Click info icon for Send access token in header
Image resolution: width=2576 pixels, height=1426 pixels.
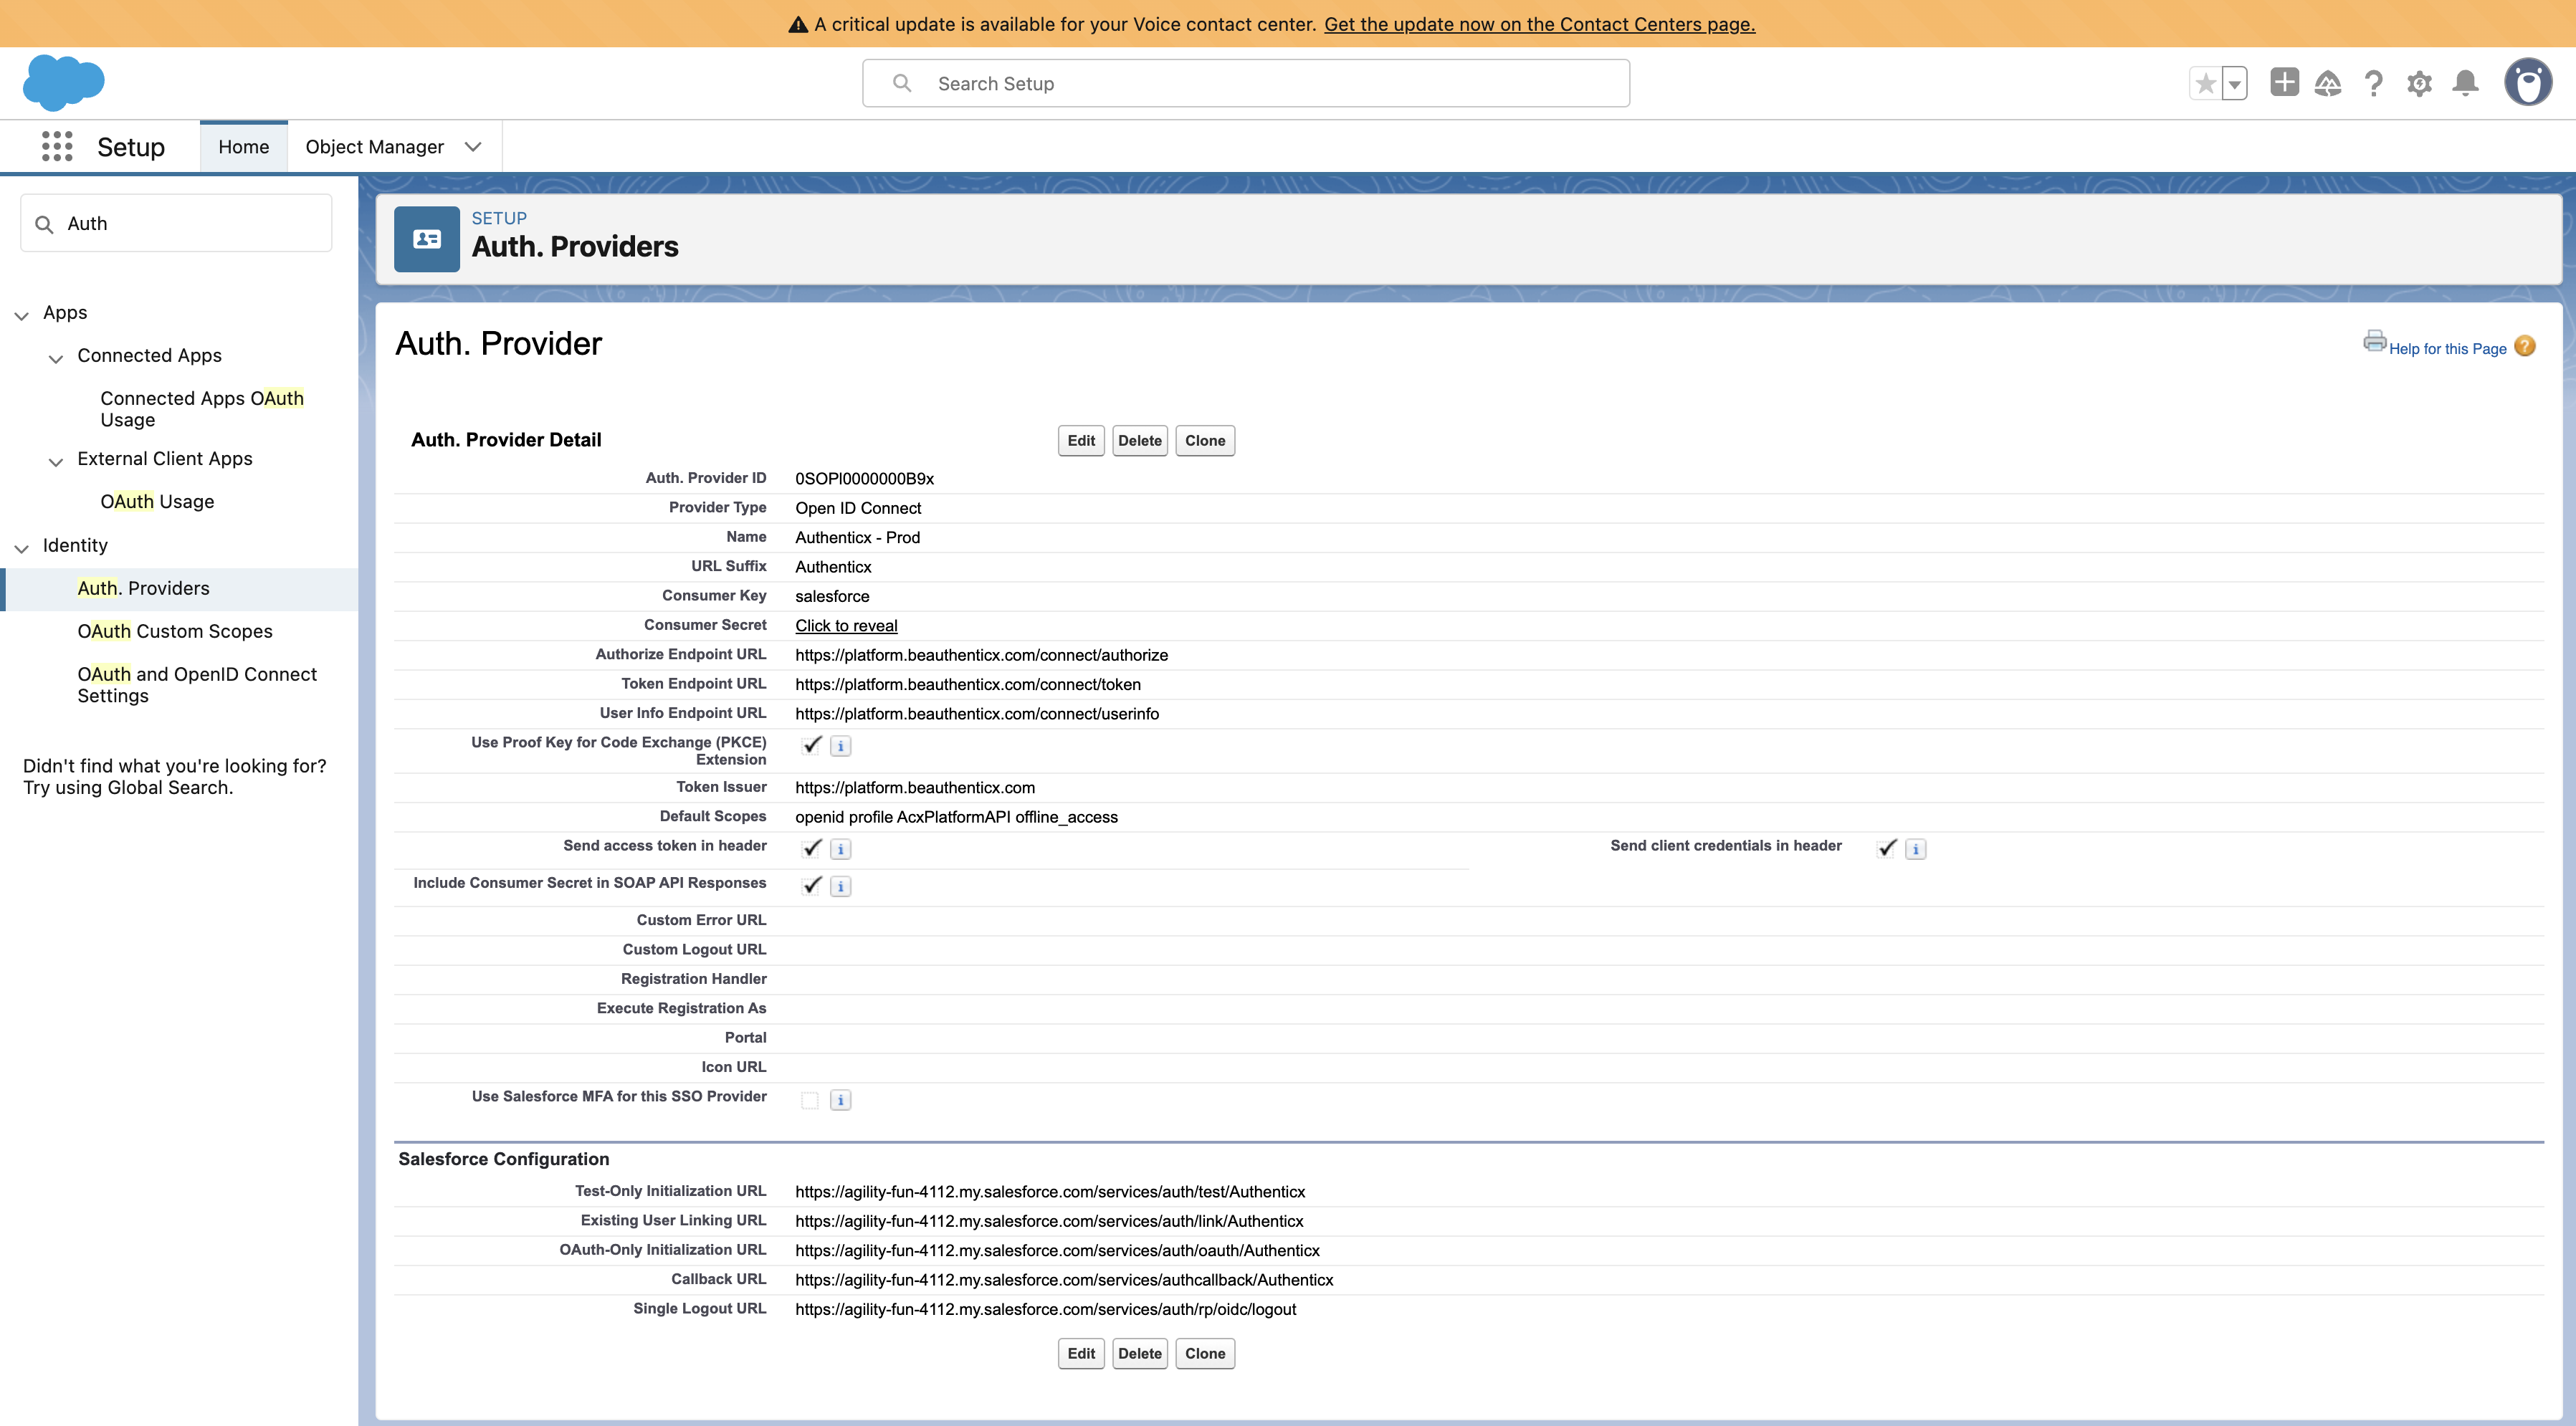[x=840, y=849]
